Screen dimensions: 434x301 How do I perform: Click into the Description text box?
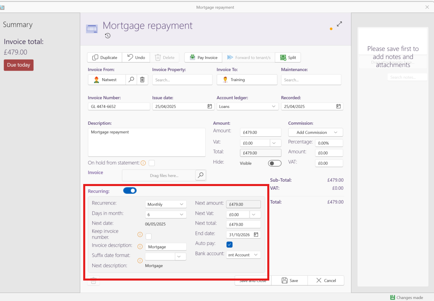click(147, 142)
